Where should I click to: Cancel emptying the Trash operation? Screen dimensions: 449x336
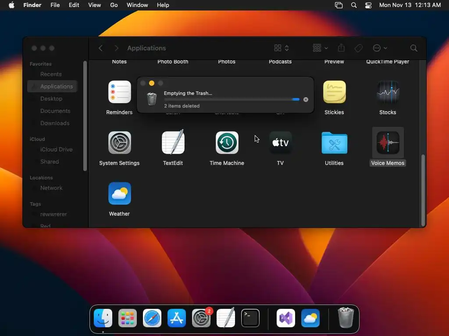click(306, 99)
